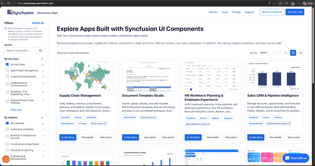Screen dimensions: 315x166
Task: Click the search magnifier icon
Action: (x=40, y=50)
